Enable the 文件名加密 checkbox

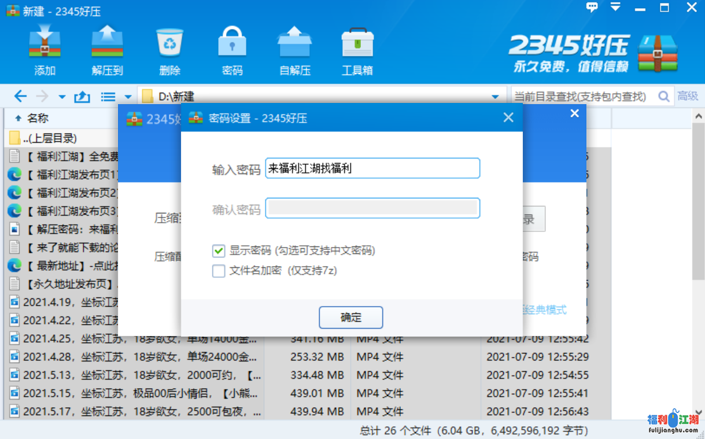click(x=219, y=271)
